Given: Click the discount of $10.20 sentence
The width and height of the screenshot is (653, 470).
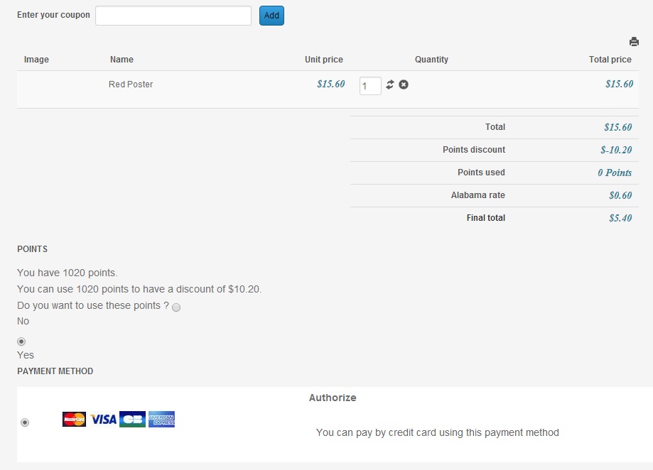Looking at the screenshot, I should tap(139, 289).
